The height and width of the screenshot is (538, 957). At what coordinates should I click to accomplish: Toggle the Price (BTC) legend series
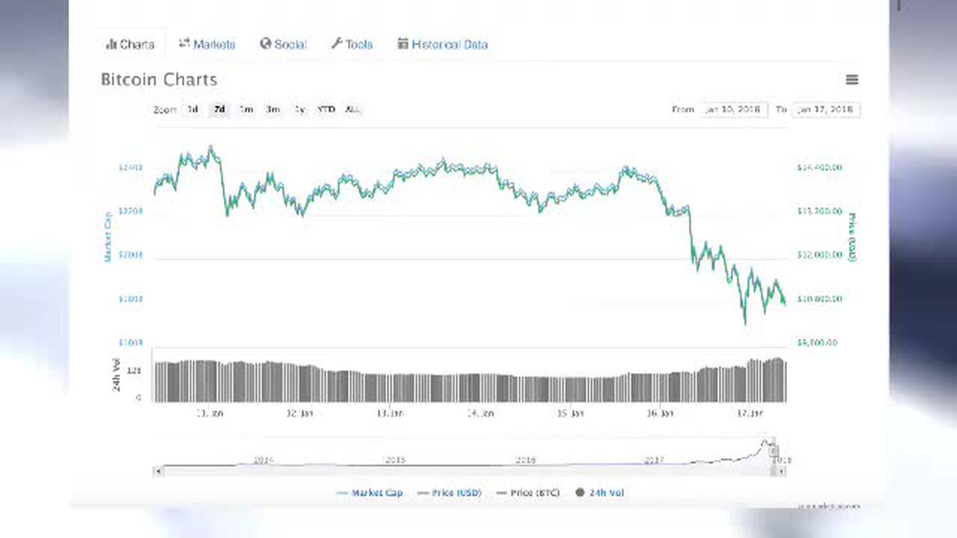[528, 492]
